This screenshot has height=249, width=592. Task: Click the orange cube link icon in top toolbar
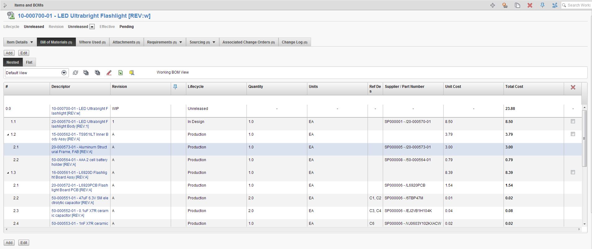point(505,5)
